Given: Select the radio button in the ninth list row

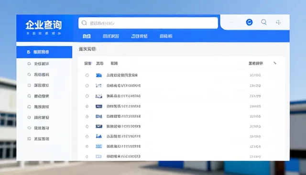Looking at the screenshot, I should [x=87, y=156].
